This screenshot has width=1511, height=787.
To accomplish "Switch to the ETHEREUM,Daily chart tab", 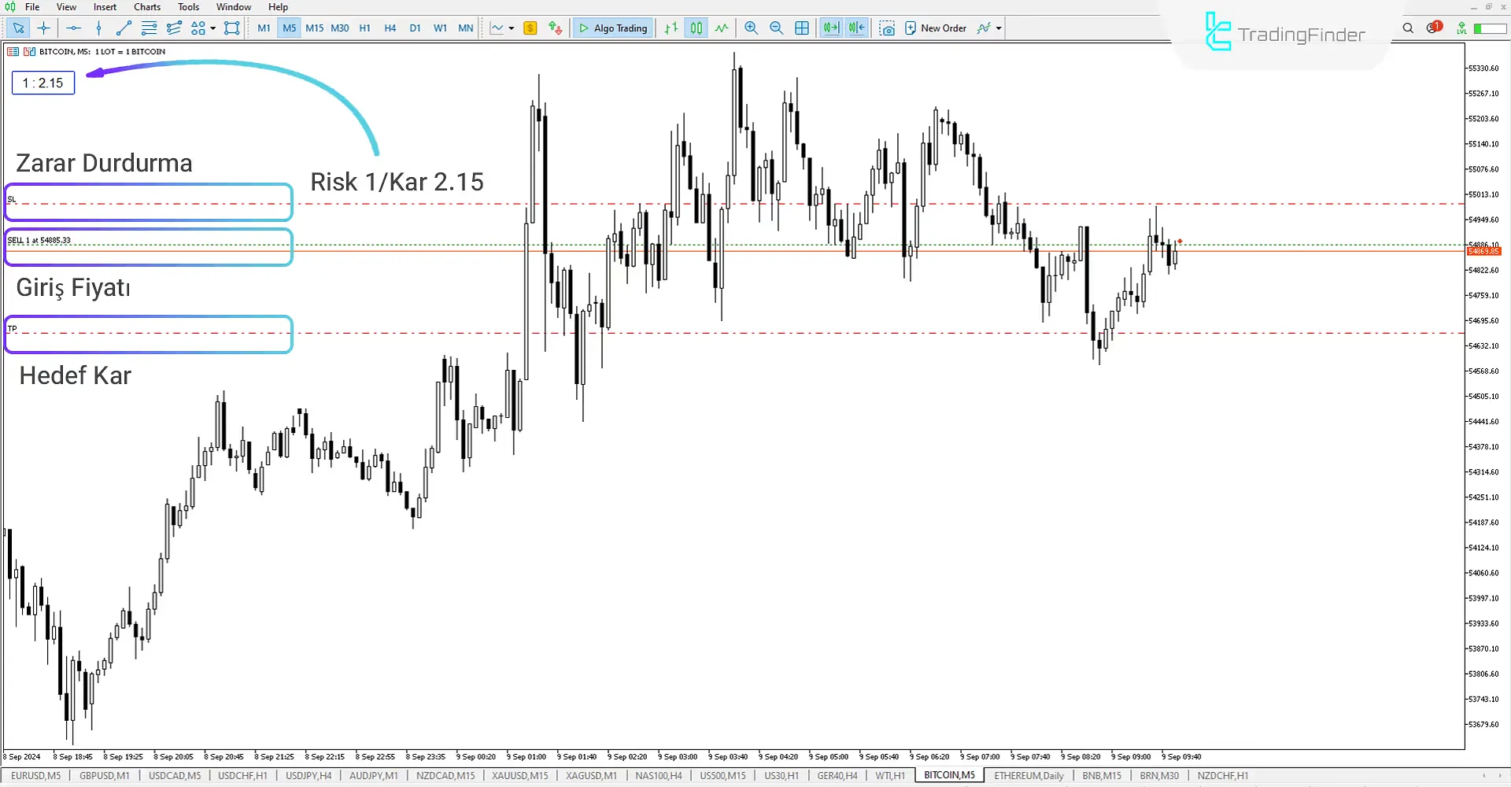I will click(1029, 775).
